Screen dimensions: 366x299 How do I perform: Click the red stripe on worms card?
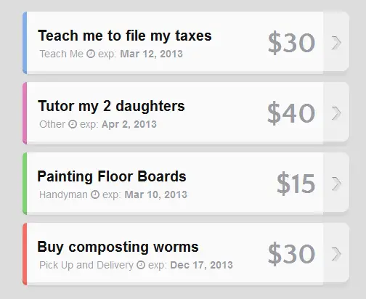[x=25, y=254]
